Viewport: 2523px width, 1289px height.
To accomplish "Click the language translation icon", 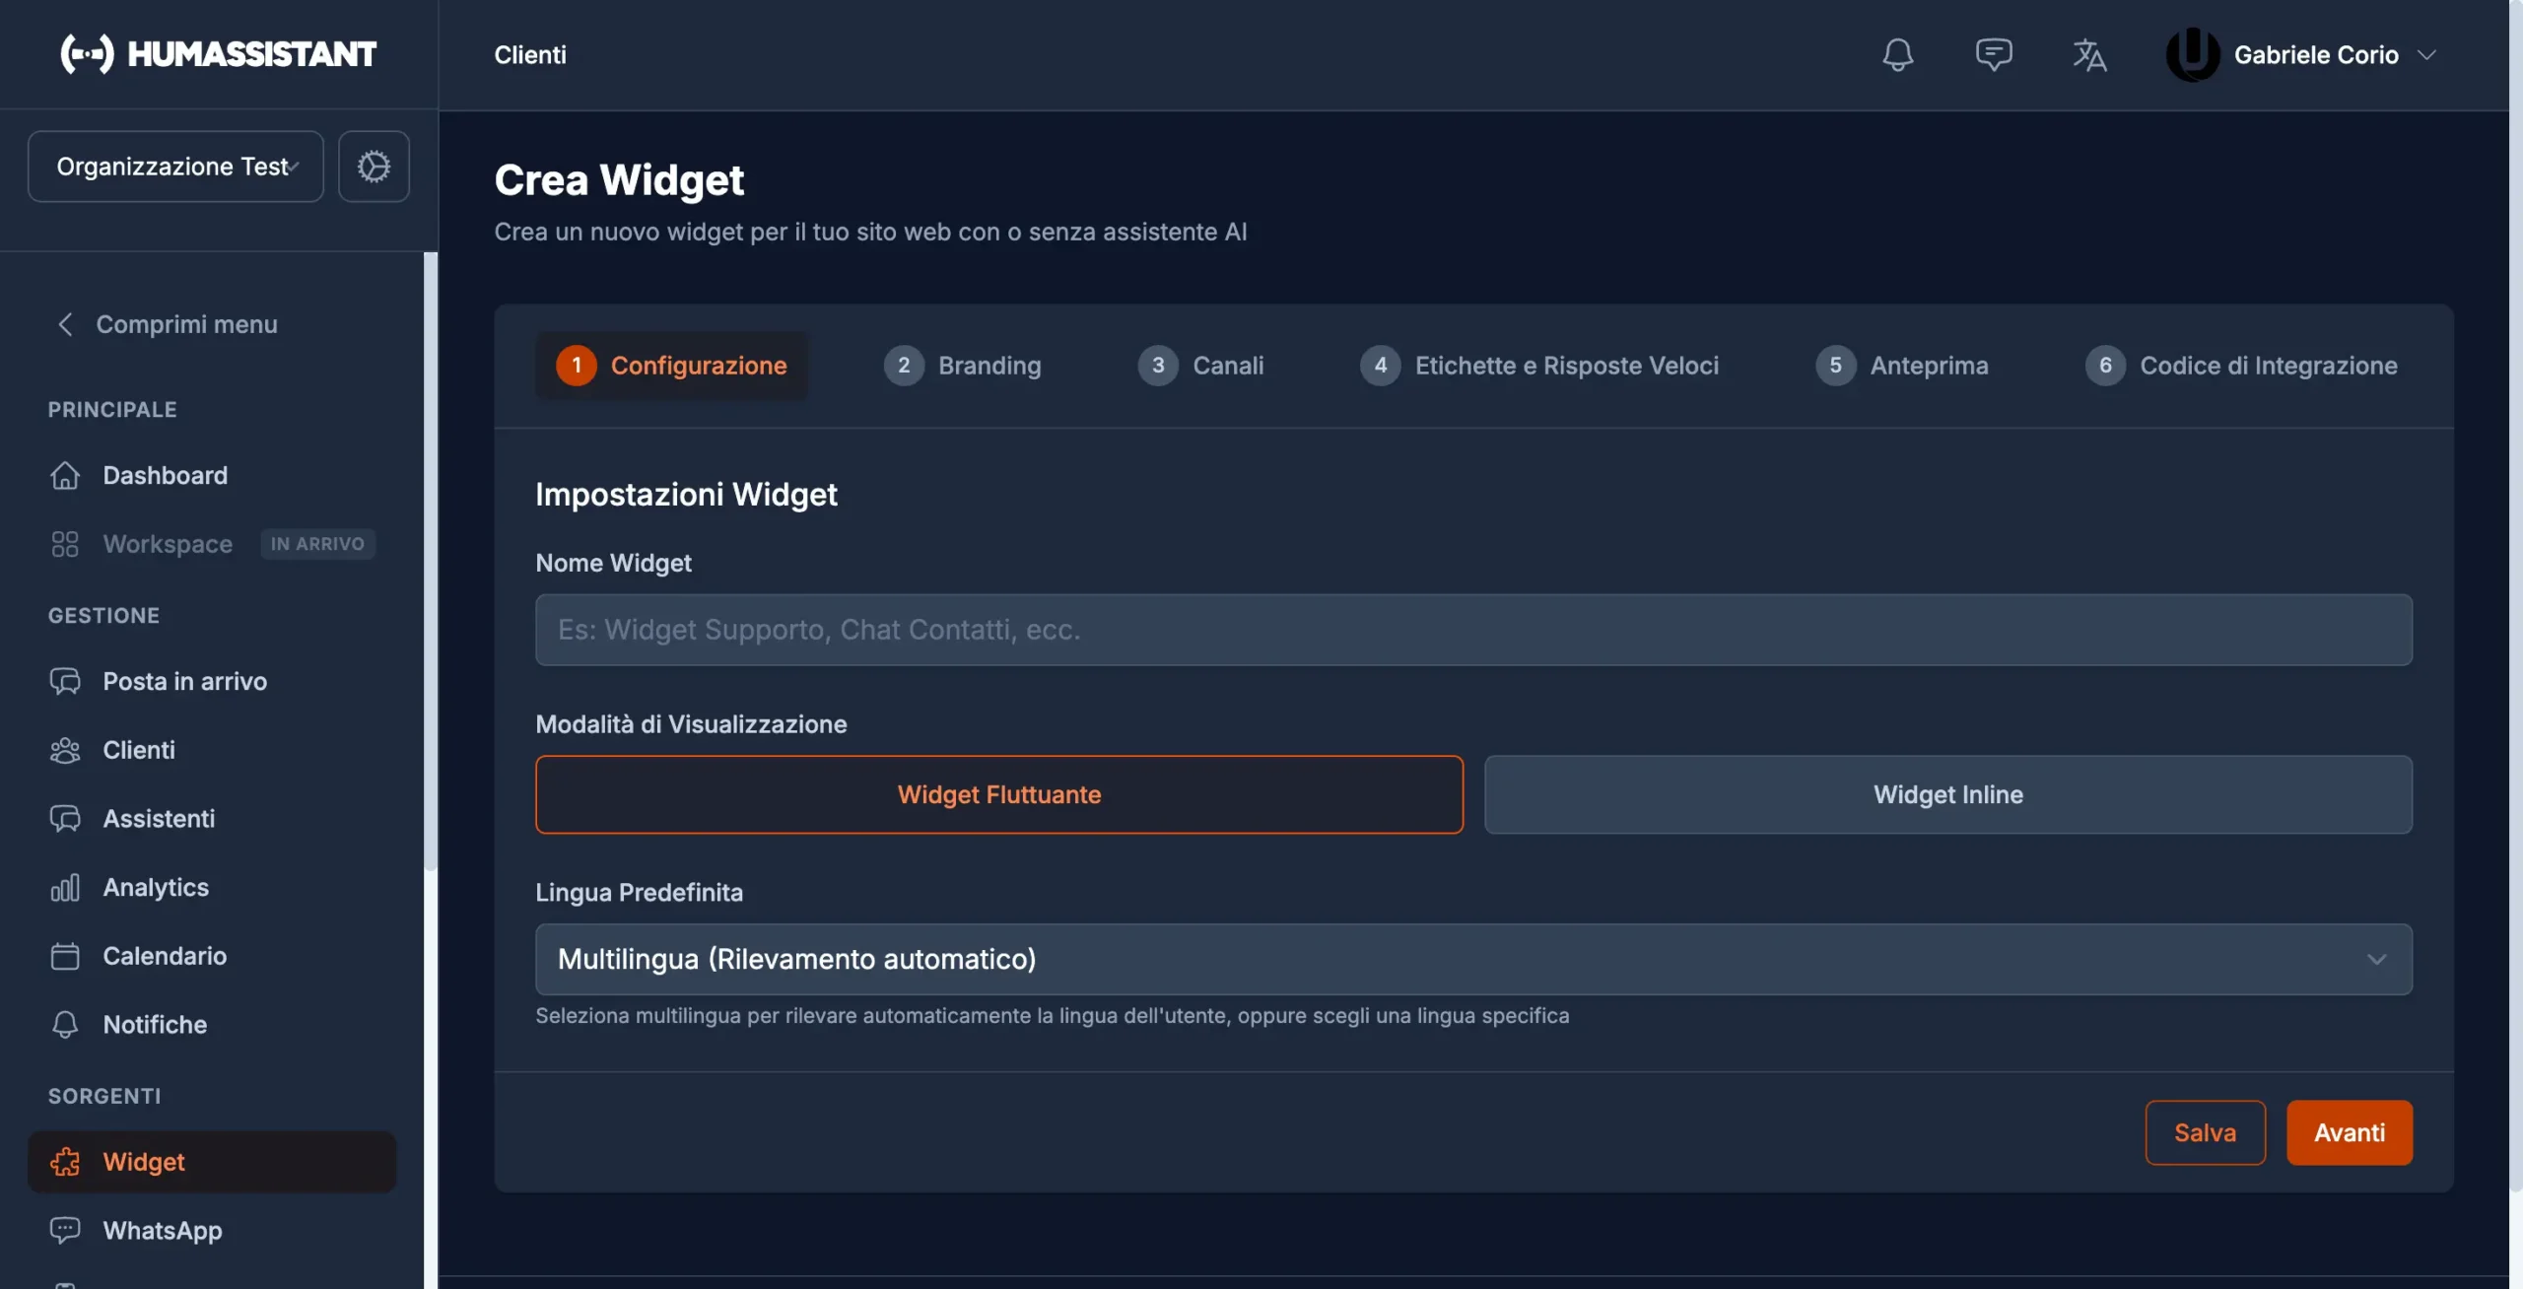I will [x=2088, y=54].
